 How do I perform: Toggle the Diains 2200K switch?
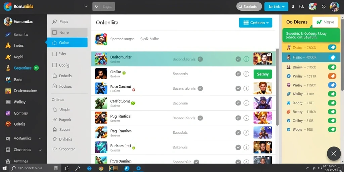coord(332,47)
